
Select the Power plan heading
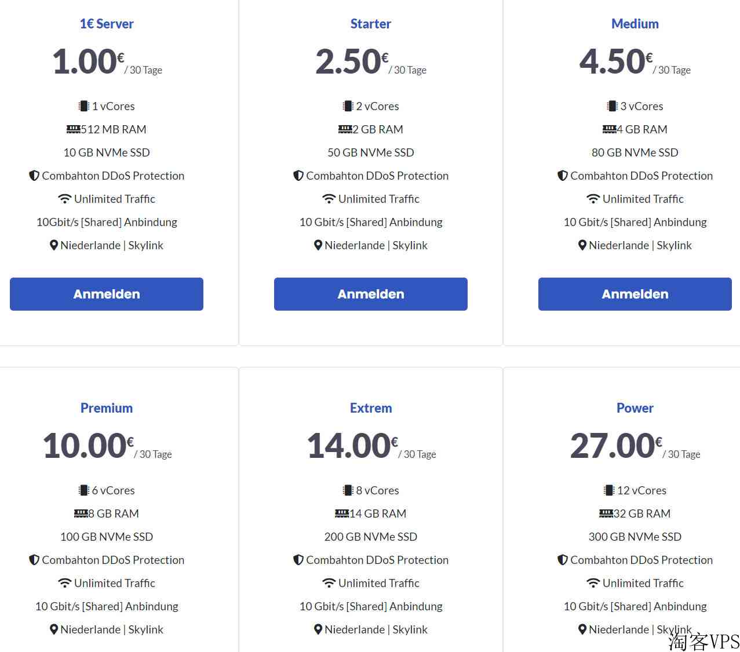635,408
